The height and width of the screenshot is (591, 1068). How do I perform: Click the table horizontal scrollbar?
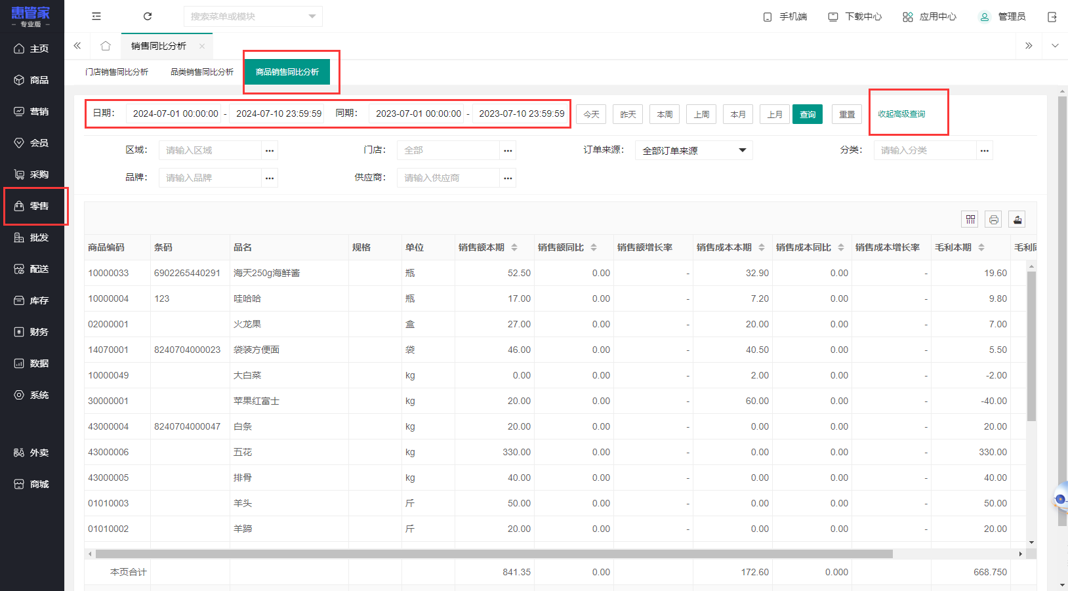click(x=494, y=554)
